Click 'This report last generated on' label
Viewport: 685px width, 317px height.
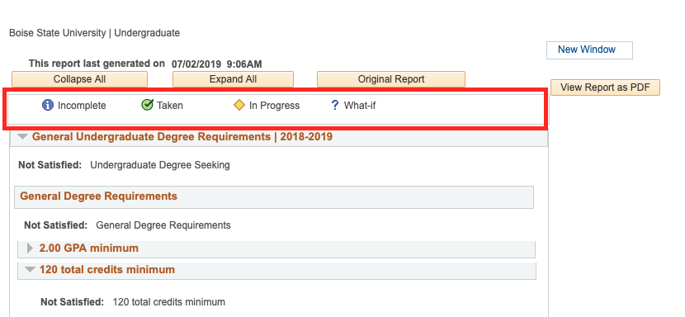click(97, 64)
